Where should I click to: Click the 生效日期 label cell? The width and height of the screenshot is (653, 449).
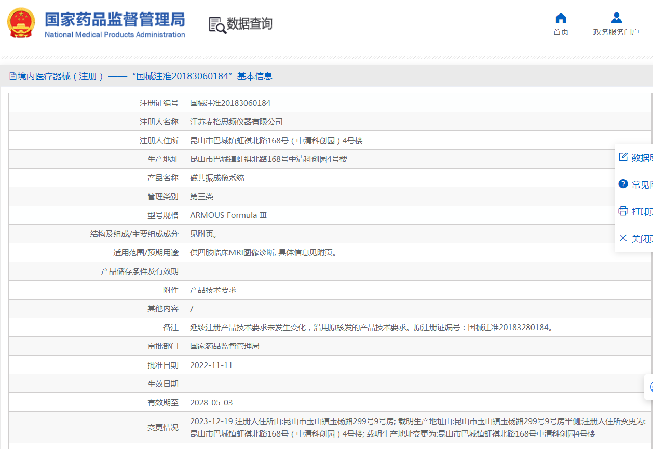pos(97,384)
